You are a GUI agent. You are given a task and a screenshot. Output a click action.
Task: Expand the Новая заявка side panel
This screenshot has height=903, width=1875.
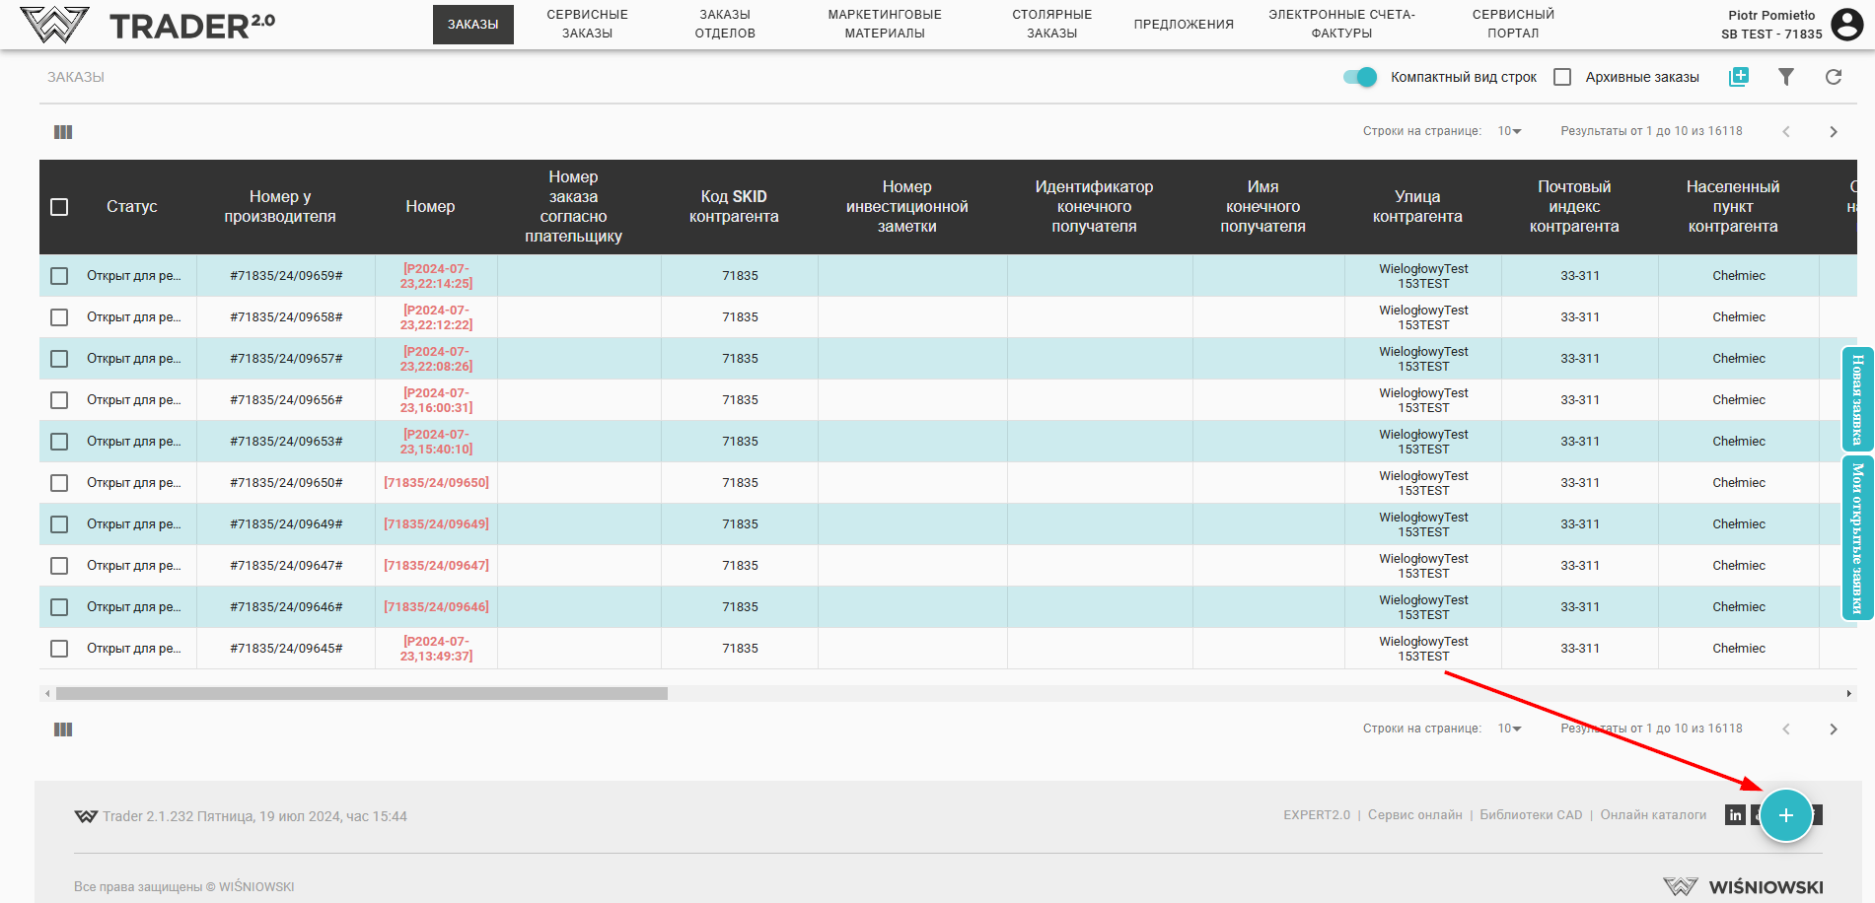(x=1857, y=398)
